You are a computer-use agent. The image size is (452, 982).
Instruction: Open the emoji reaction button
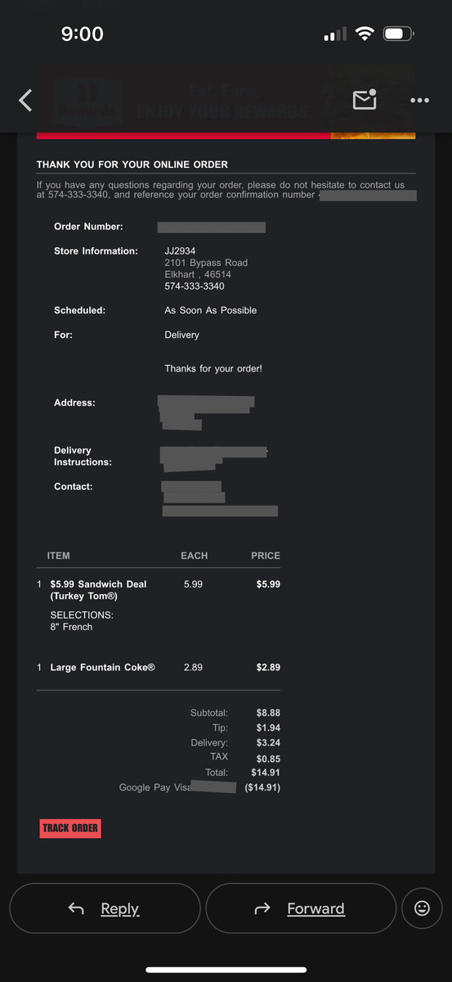point(422,908)
